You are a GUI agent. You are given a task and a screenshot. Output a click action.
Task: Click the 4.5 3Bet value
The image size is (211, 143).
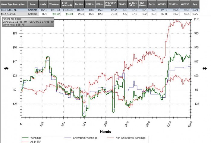click(124, 14)
